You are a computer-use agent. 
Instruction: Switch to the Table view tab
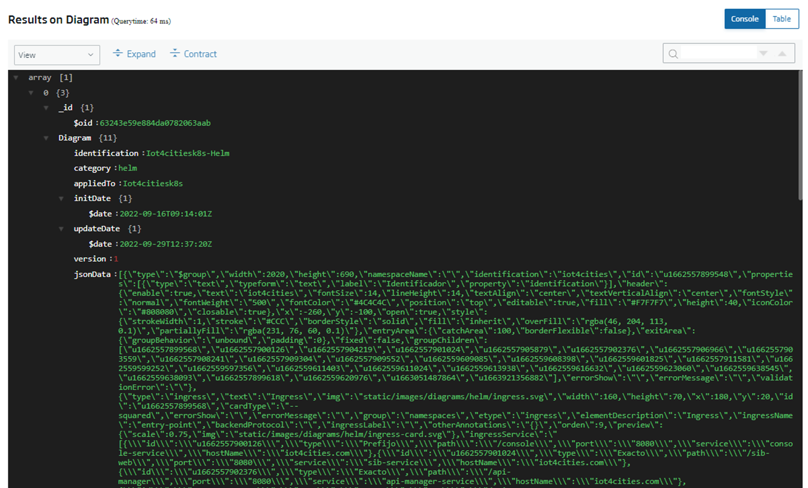click(782, 18)
